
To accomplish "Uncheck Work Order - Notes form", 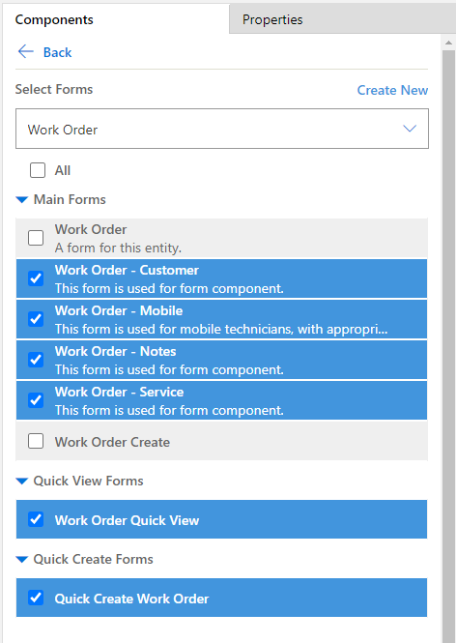I will click(x=36, y=360).
